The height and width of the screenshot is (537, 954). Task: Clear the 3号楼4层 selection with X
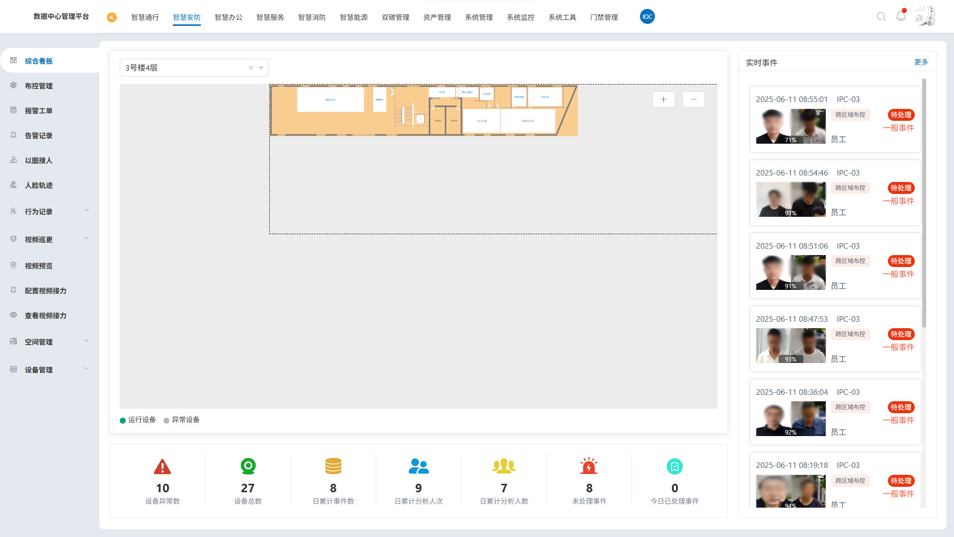[x=251, y=68]
